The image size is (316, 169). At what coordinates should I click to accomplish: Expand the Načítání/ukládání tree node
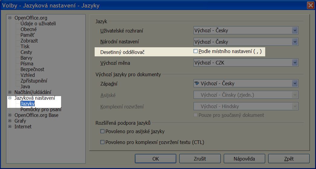click(10, 92)
